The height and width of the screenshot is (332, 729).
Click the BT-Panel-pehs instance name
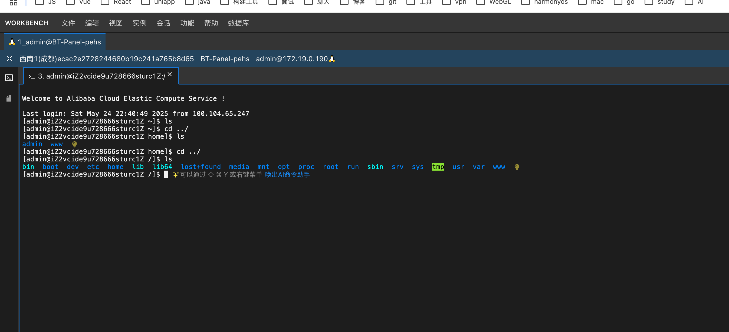225,59
